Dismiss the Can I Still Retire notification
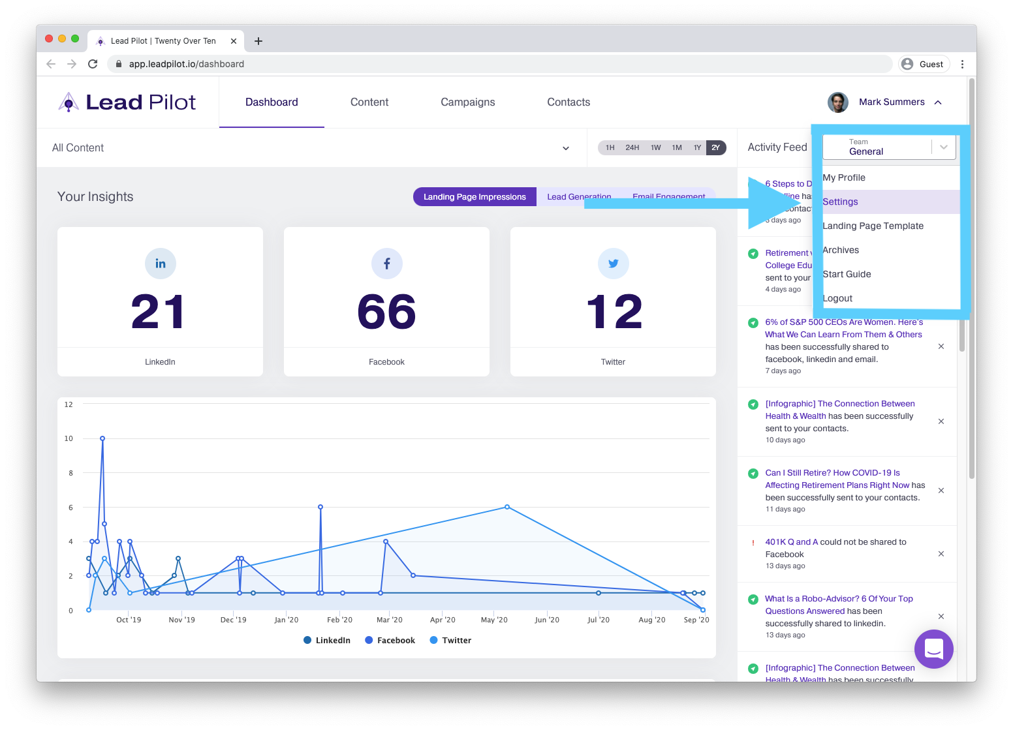1013x730 pixels. [x=941, y=491]
